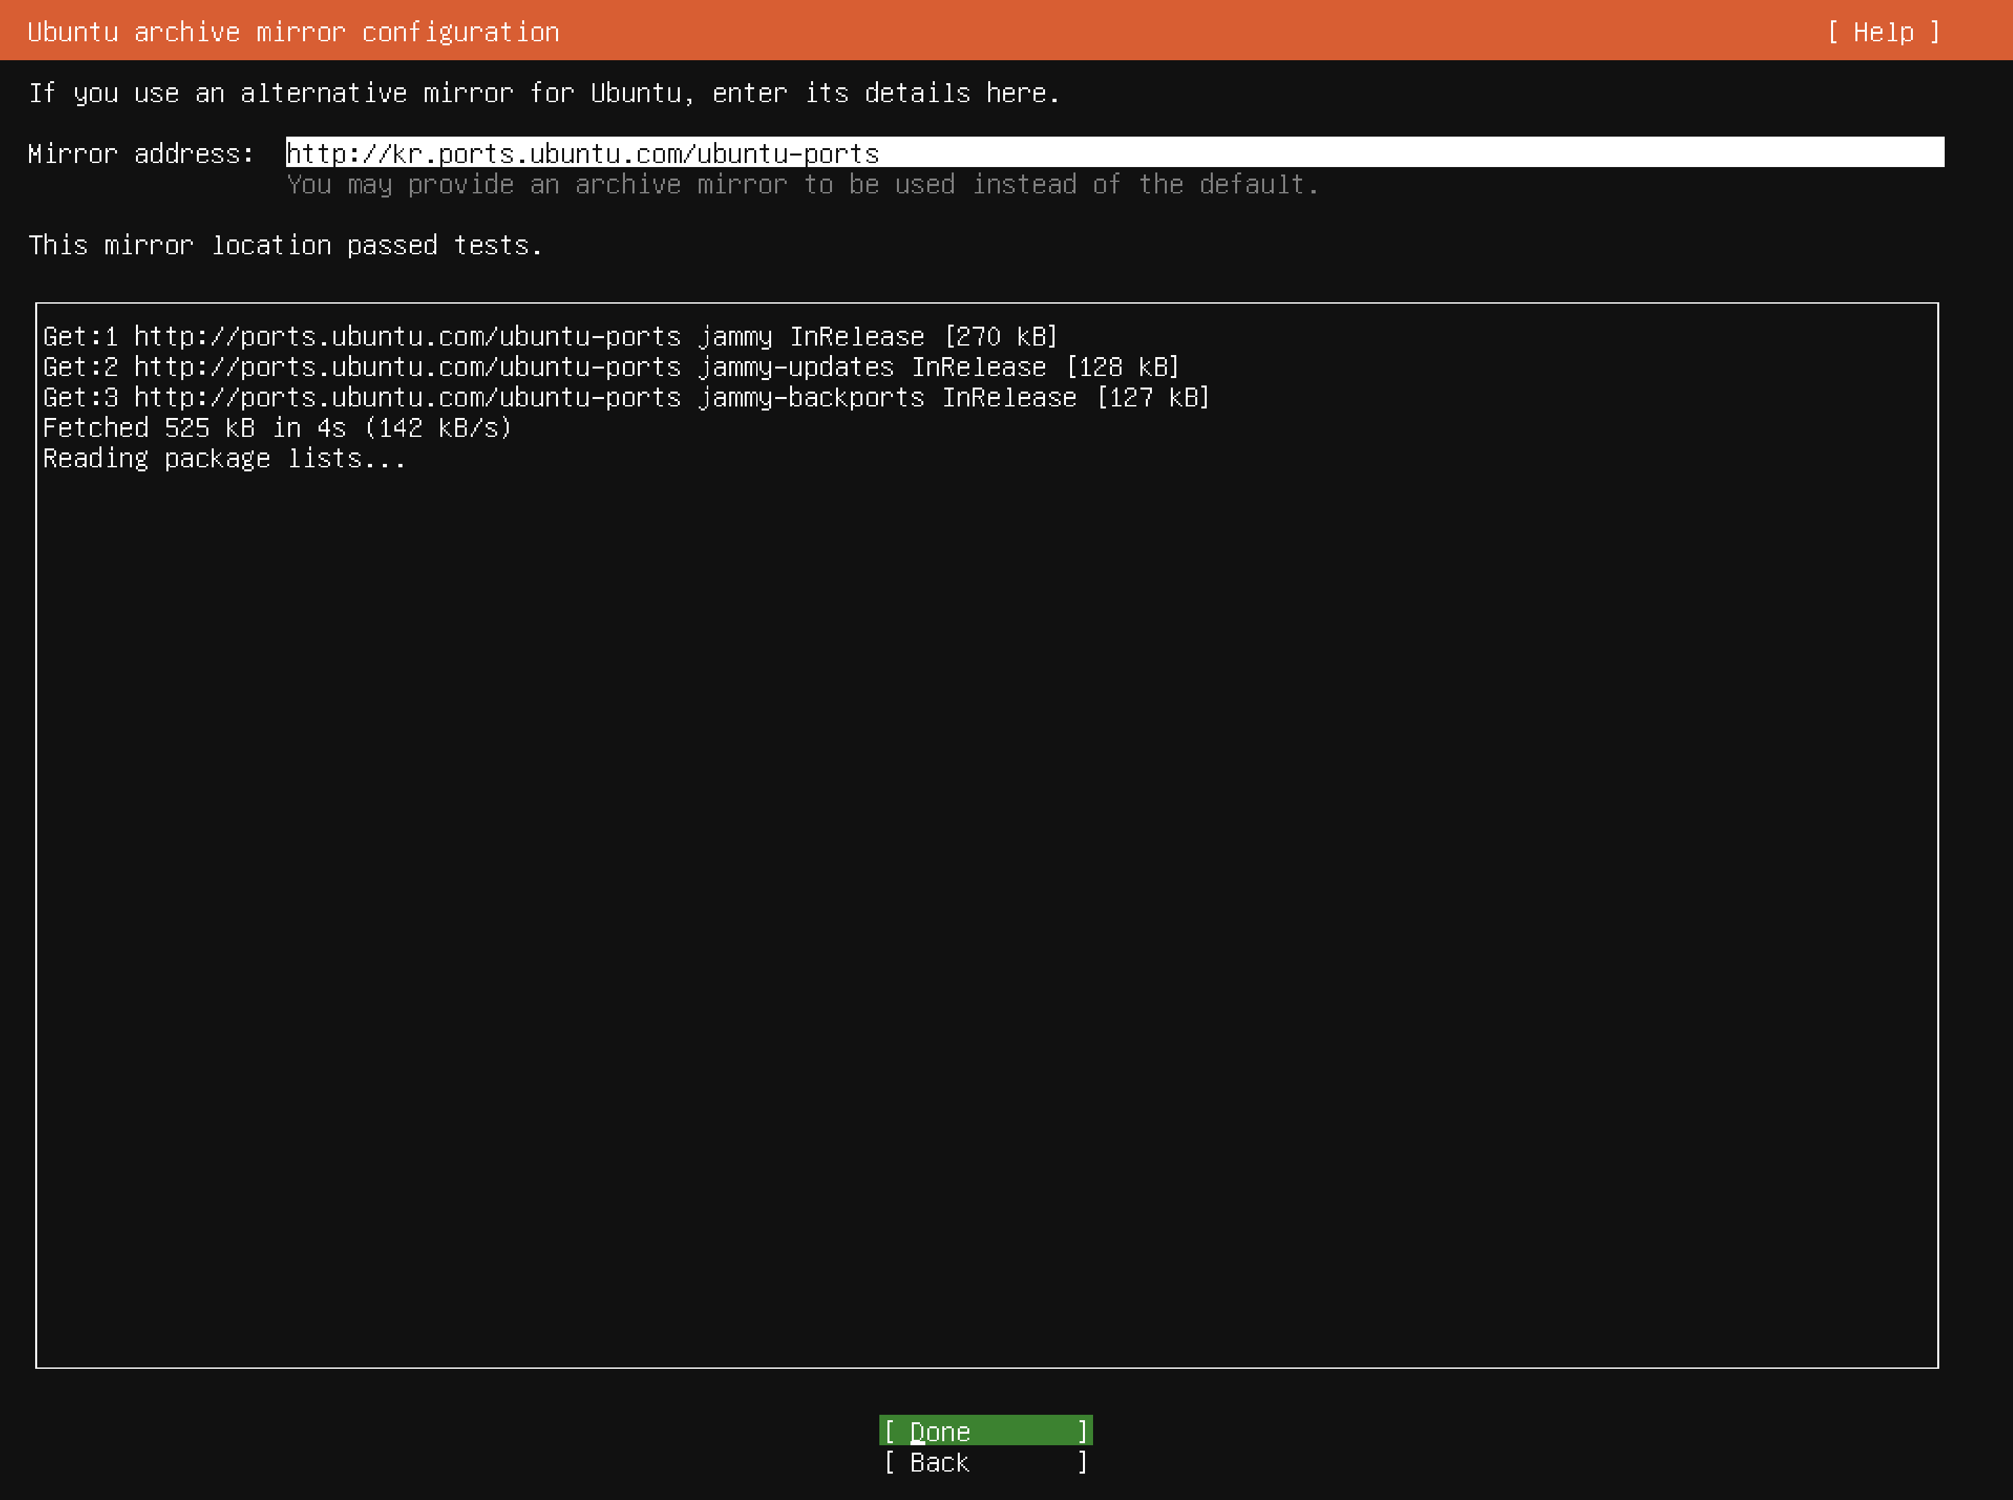This screenshot has width=2013, height=1500.
Task: Click the Mirror address label
Action: click(141, 154)
